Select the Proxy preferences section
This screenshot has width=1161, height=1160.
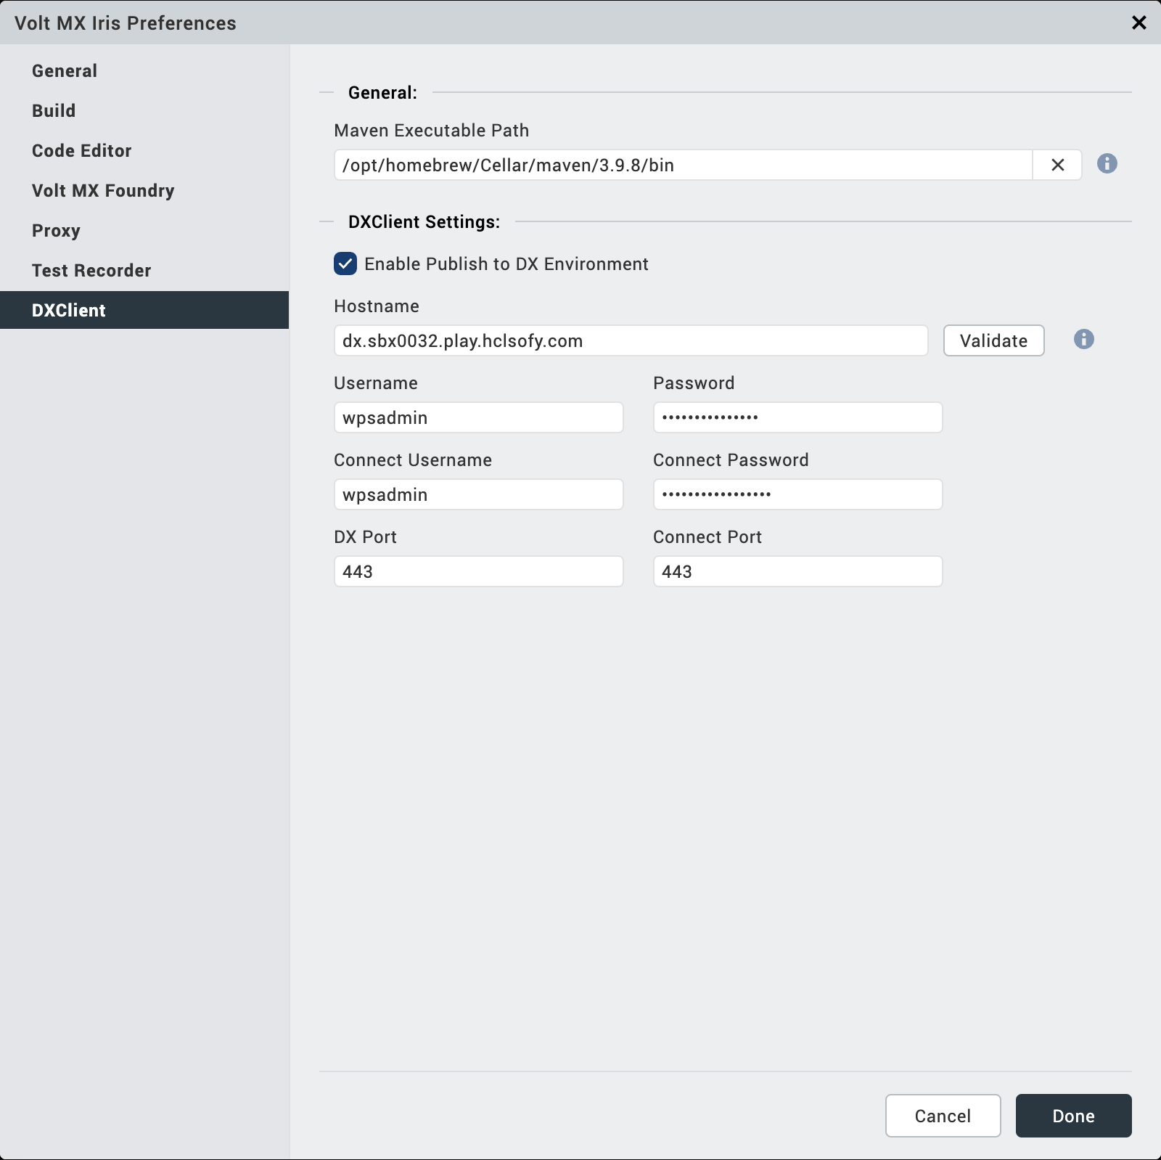(x=144, y=230)
